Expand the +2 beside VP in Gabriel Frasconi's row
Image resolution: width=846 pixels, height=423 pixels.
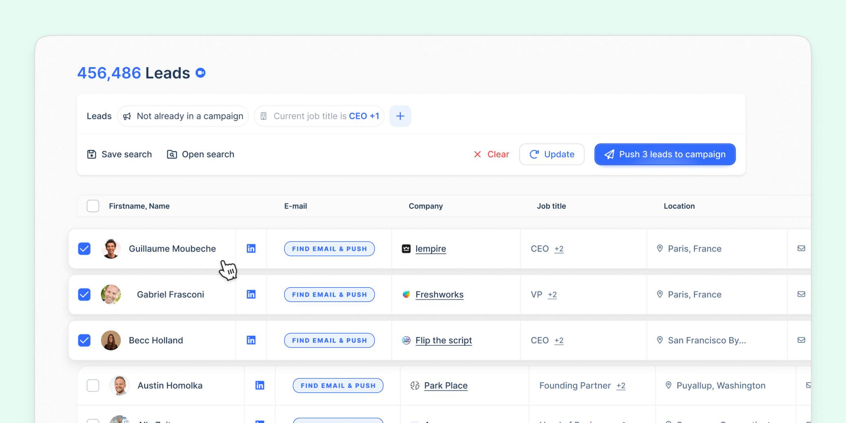pos(552,295)
